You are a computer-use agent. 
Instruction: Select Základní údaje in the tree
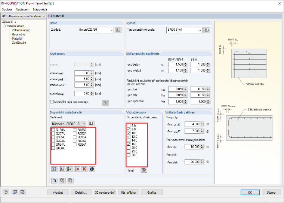[x=21, y=30]
